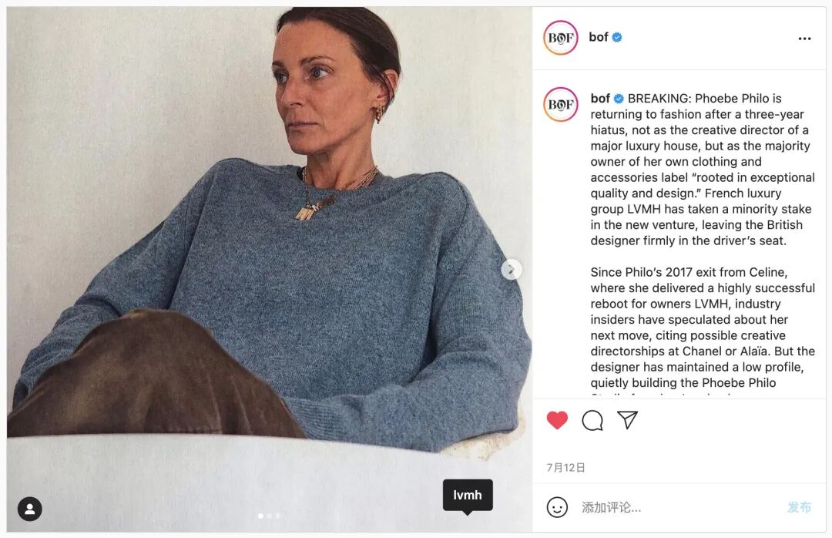
Task: Click the BoF profile avatar in the post header
Action: 561,38
